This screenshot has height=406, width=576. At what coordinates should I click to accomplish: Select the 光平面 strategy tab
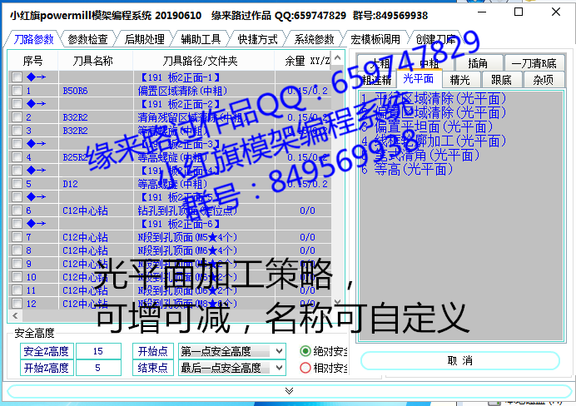419,78
